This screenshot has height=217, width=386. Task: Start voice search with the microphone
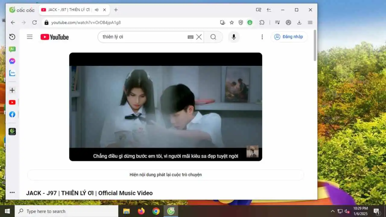coord(233,37)
